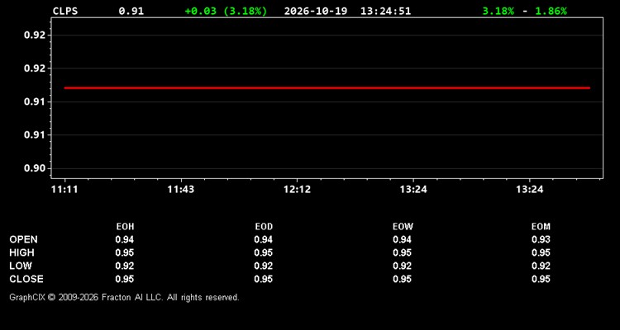620x330 pixels.
Task: Click the LOW row label
Action: tap(21, 266)
